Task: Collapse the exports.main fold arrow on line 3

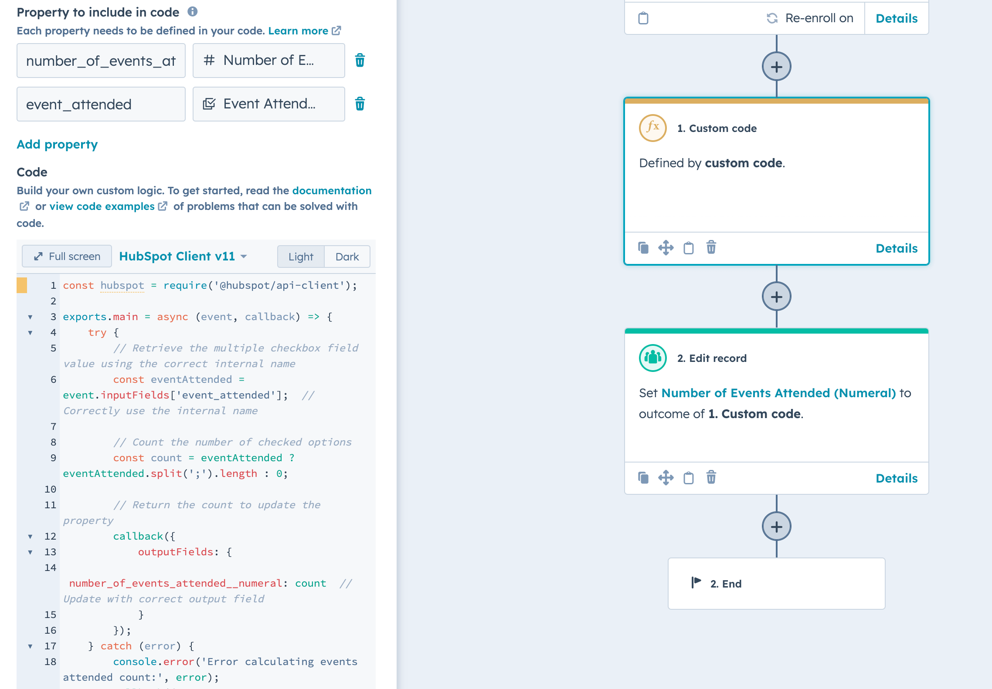Action: (x=30, y=317)
